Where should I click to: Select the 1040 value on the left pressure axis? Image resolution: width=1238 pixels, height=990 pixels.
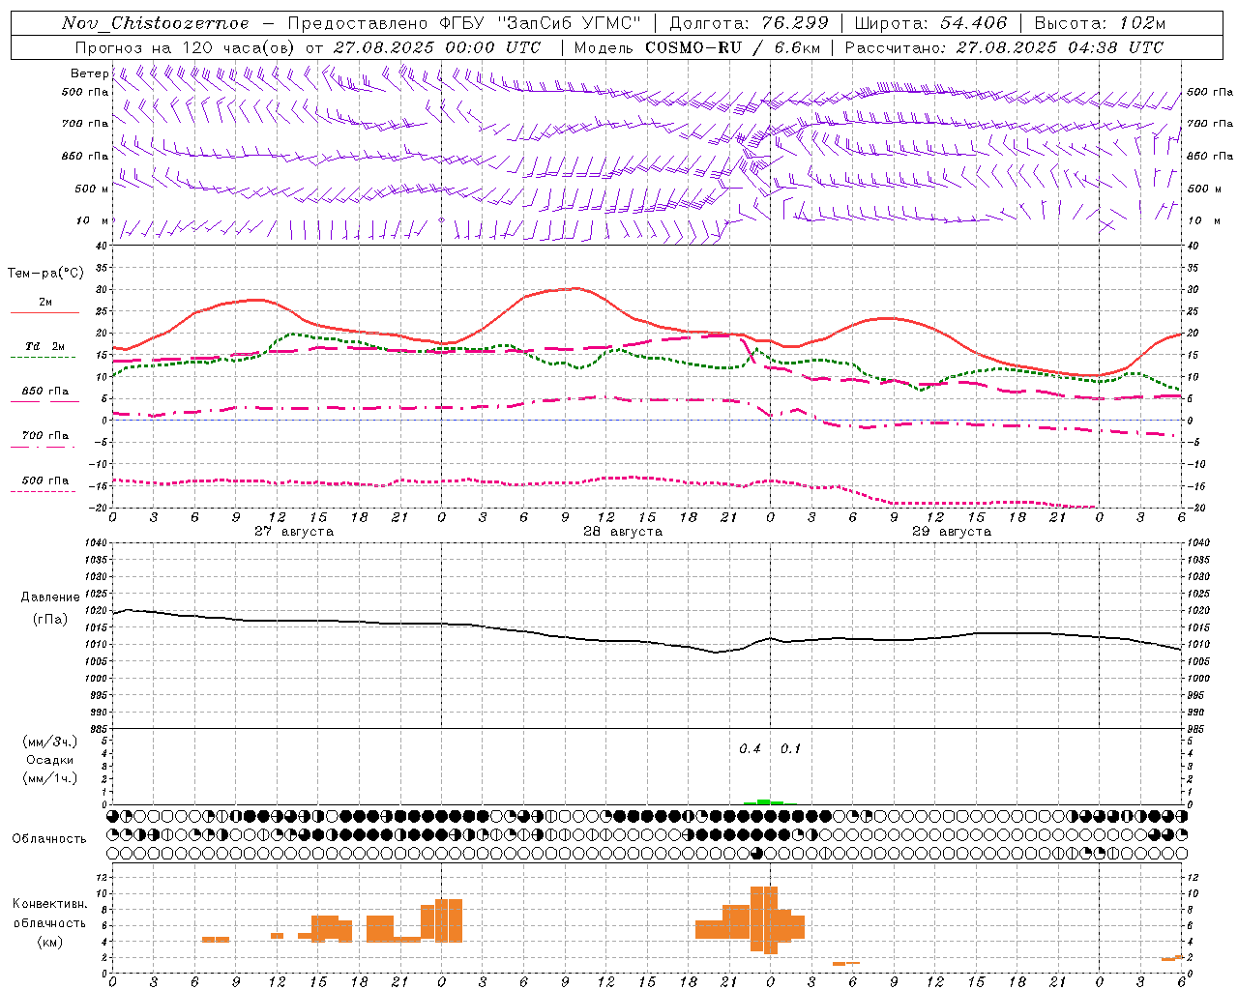[x=97, y=543]
